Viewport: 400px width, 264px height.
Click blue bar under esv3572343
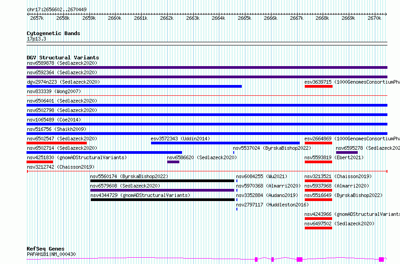tap(225, 143)
